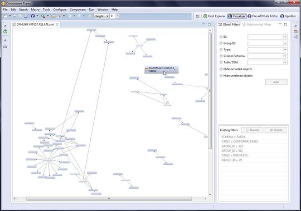Click the green globe icon in left sidebar
This screenshot has height=211, width=301.
(x=6, y=32)
